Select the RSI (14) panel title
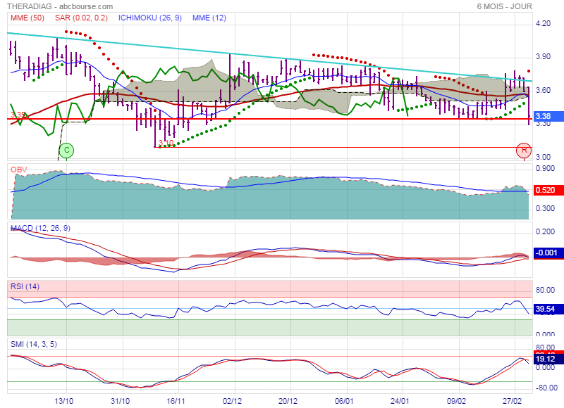This screenshot has height=408, width=564. (x=24, y=286)
